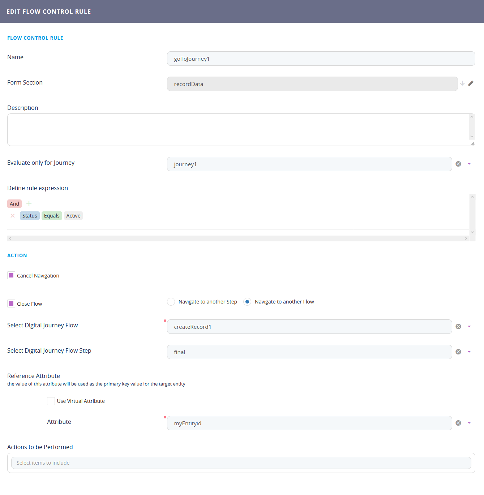Open the Evaluate only for Journey dropdown

(x=469, y=164)
